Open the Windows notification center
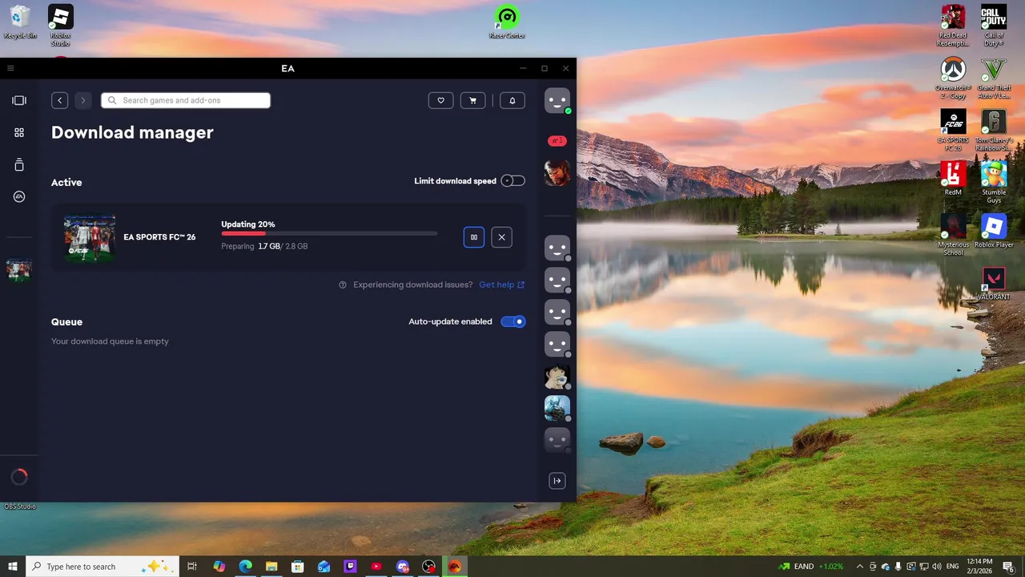This screenshot has width=1025, height=577. pyautogui.click(x=1009, y=567)
